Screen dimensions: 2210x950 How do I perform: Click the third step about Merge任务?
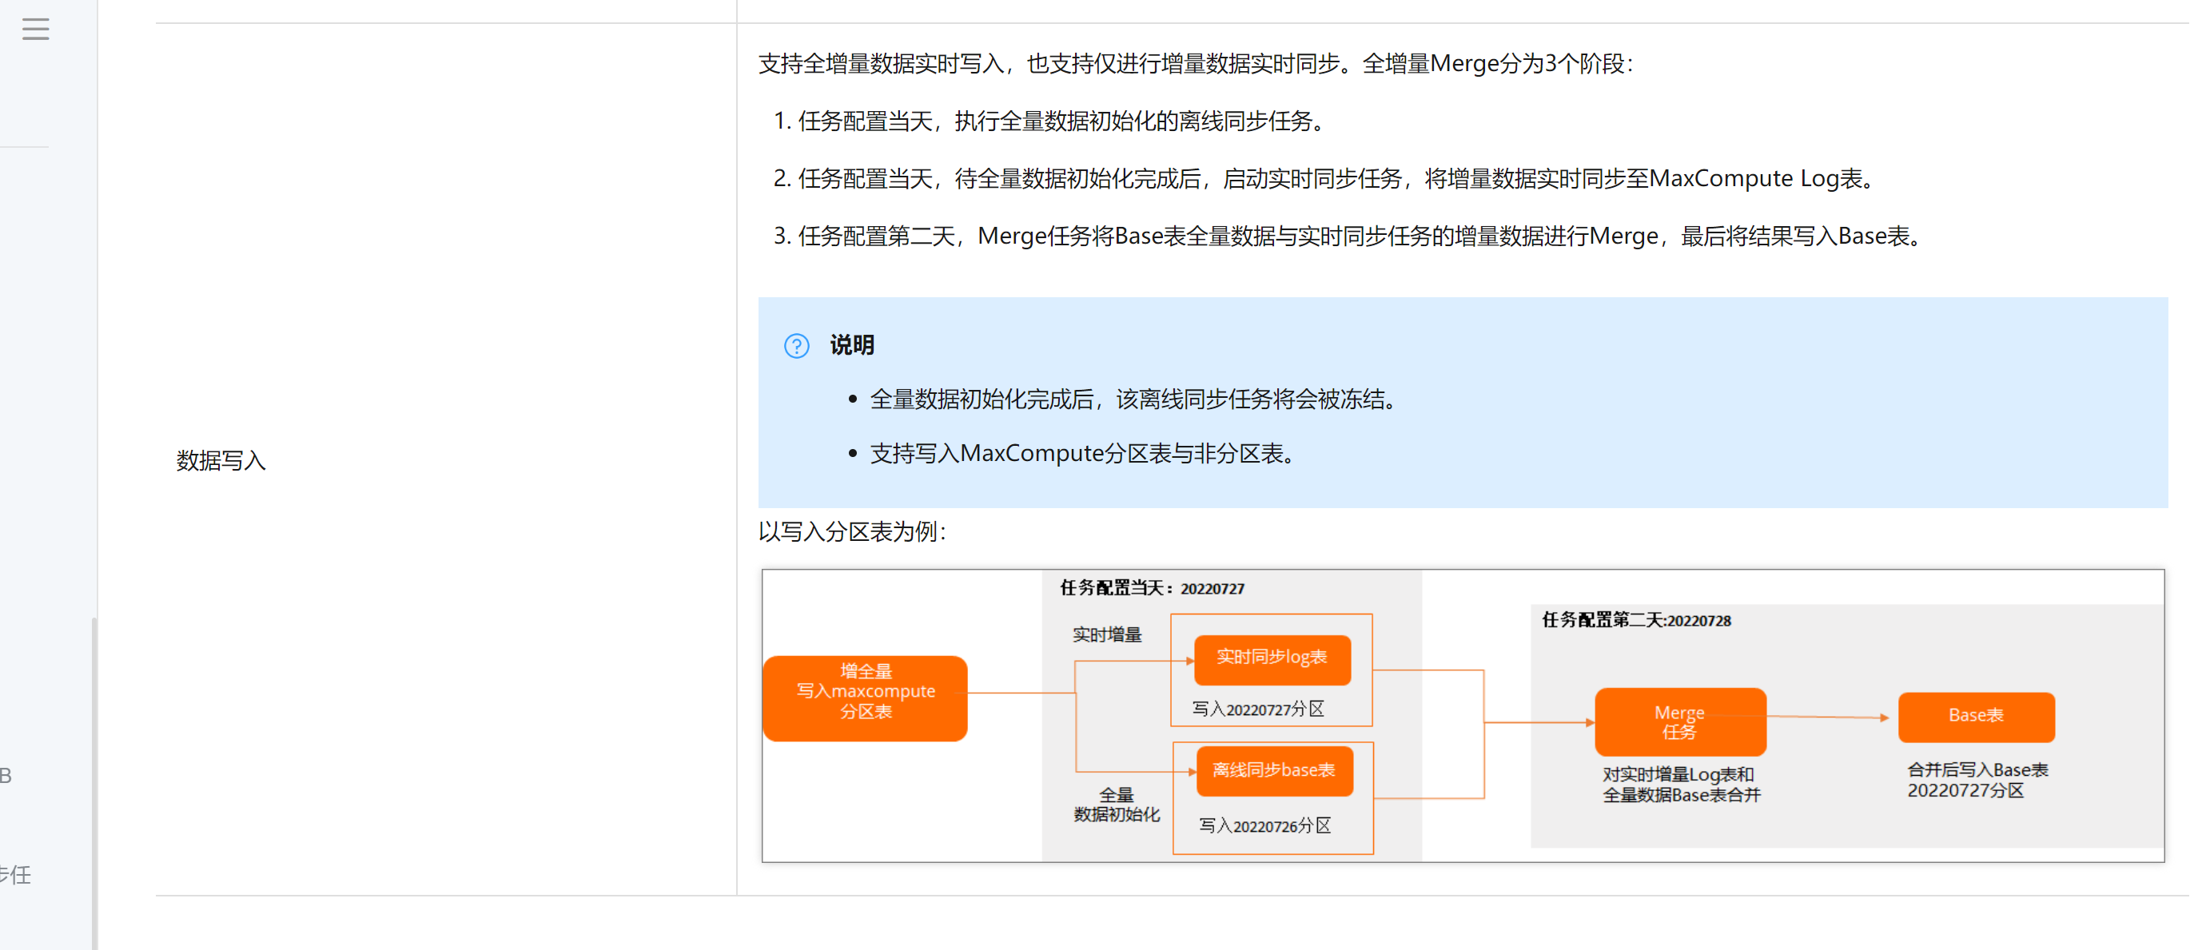click(x=1348, y=236)
